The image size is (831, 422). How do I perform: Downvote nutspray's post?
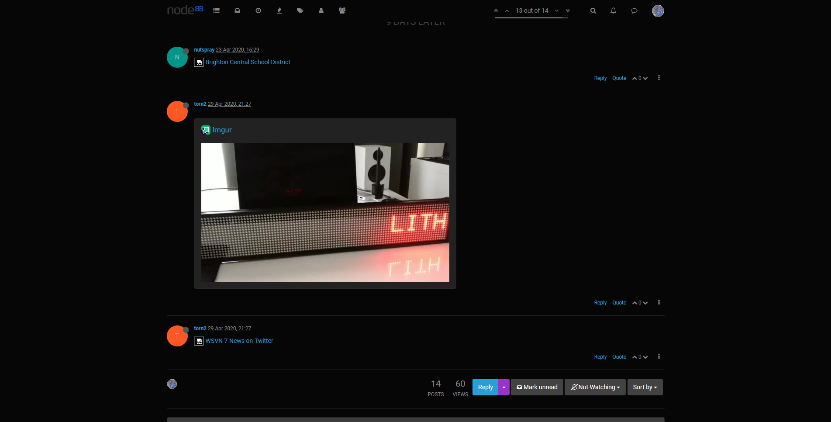646,78
